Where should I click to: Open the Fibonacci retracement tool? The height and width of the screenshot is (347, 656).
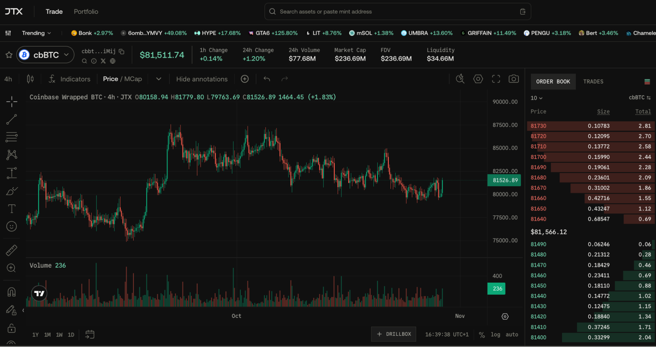pos(11,137)
